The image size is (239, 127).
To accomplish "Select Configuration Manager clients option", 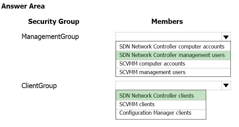I will 161,113.
